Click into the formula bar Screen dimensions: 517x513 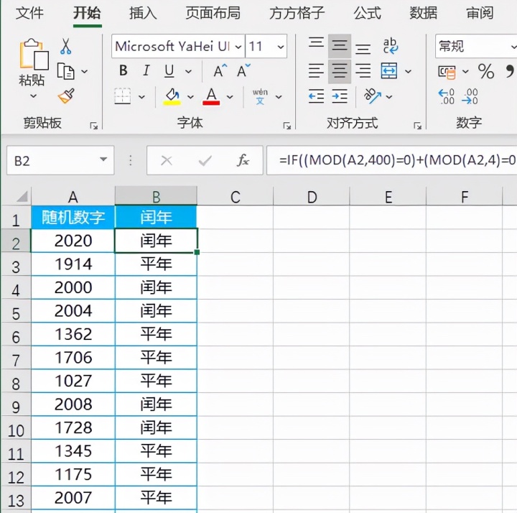tap(392, 160)
